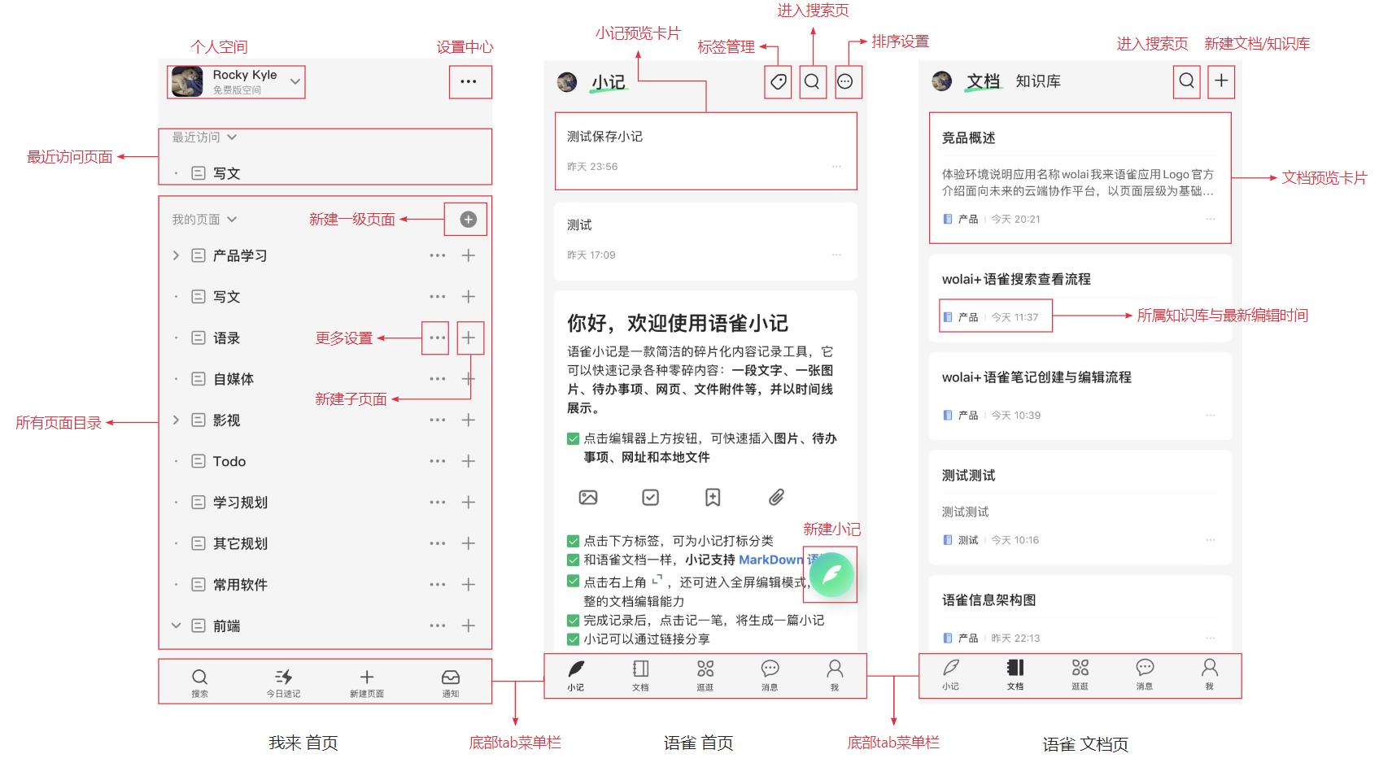
Task: Open more options on 语雀信息架构图 card
Action: (x=1211, y=638)
